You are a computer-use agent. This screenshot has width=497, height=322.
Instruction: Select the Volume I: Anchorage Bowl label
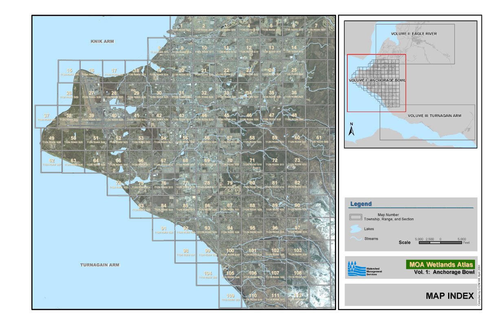(377, 80)
